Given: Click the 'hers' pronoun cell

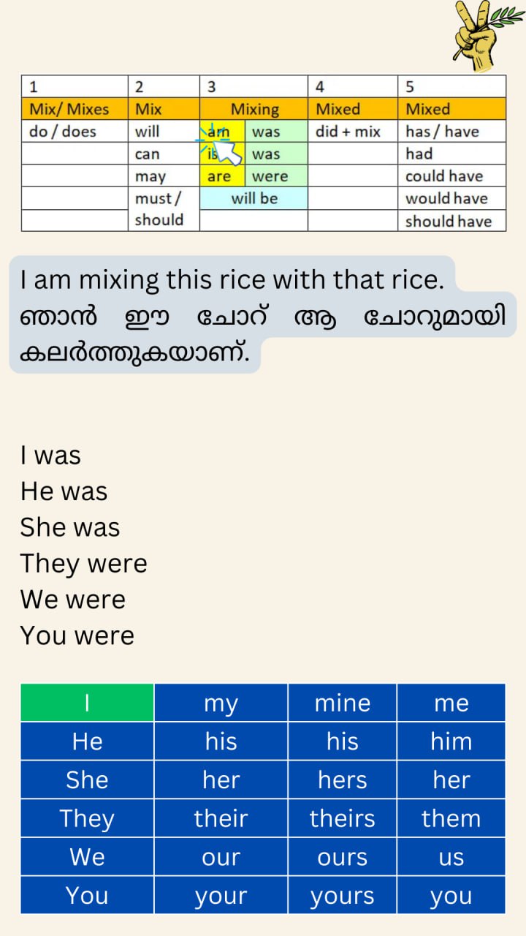Looking at the screenshot, I should (x=342, y=780).
